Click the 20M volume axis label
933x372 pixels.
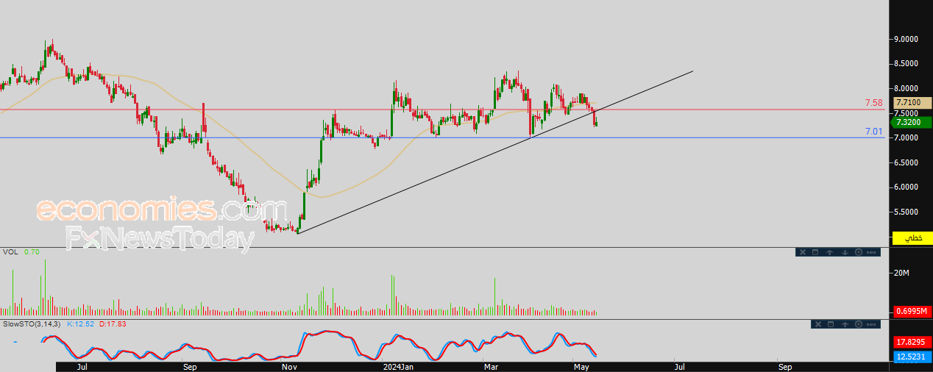point(903,273)
